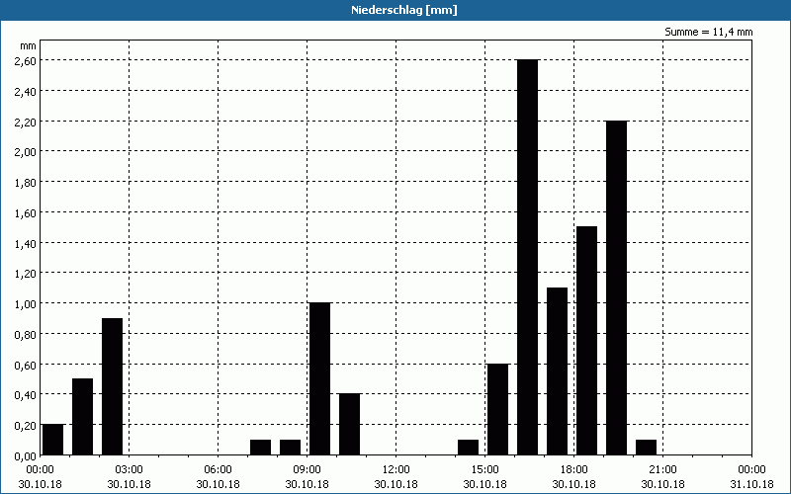This screenshot has height=494, width=791.
Task: Select the "21:00" x-axis time label
Action: tap(662, 470)
